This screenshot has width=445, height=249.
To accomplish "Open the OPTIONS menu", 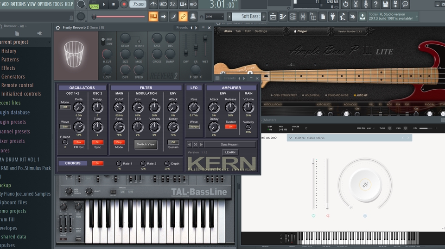I will 44,4.
